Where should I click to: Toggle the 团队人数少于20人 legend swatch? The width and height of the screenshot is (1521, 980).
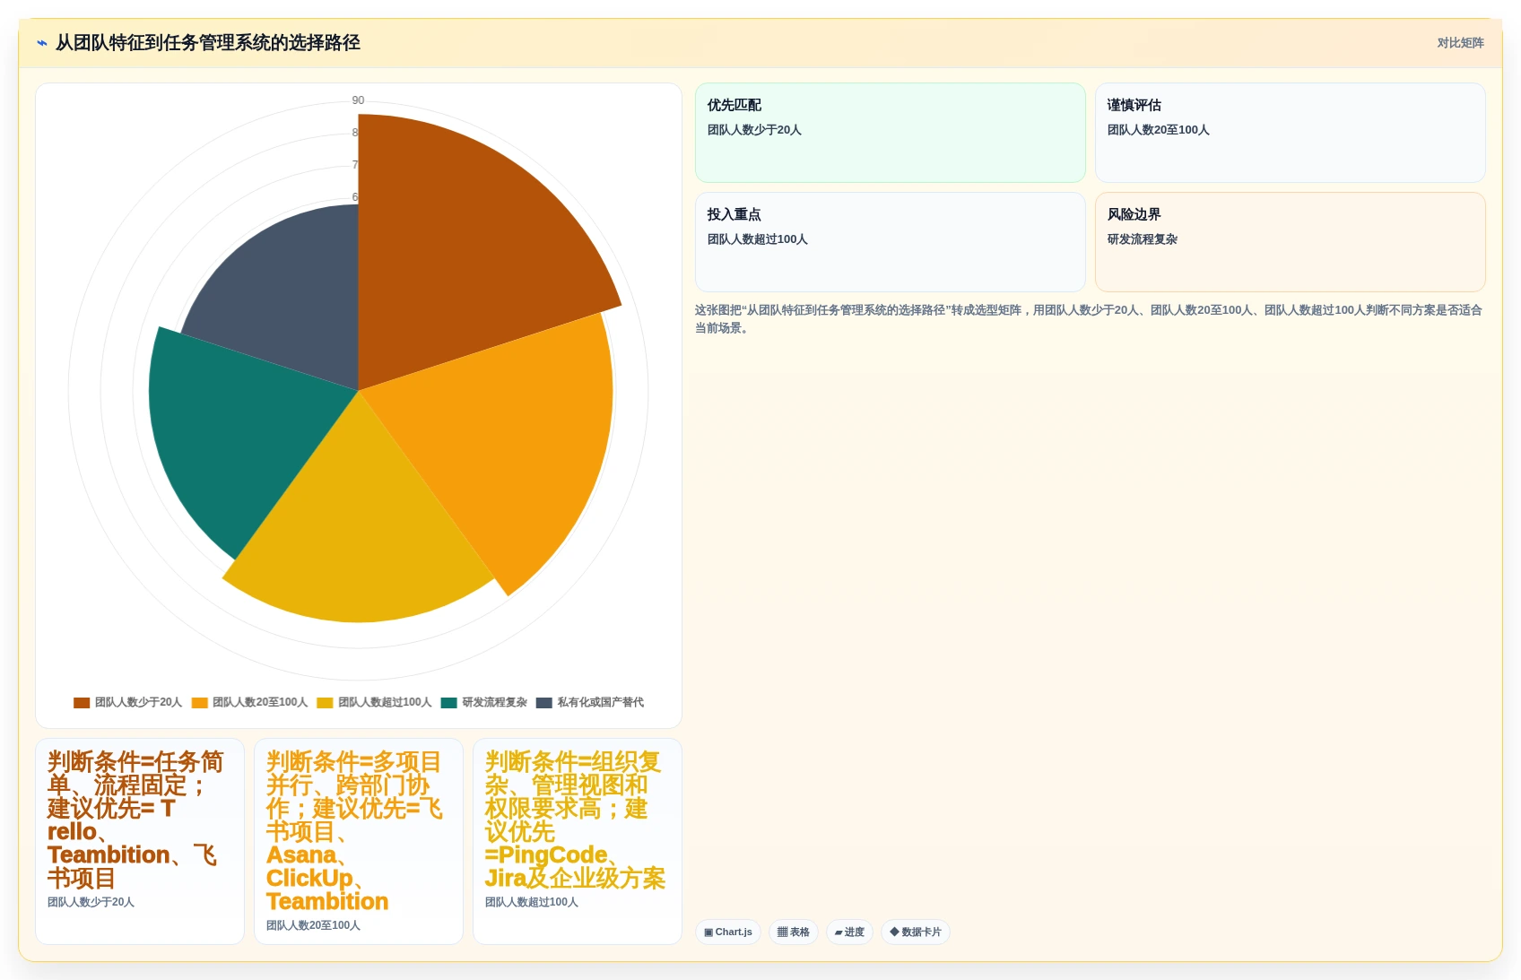pyautogui.click(x=82, y=703)
